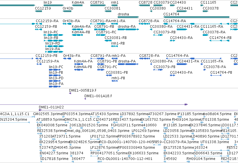Screen dimensions: 238x163
Task: Click the CG30381 gene glyph
Action: 108,11
